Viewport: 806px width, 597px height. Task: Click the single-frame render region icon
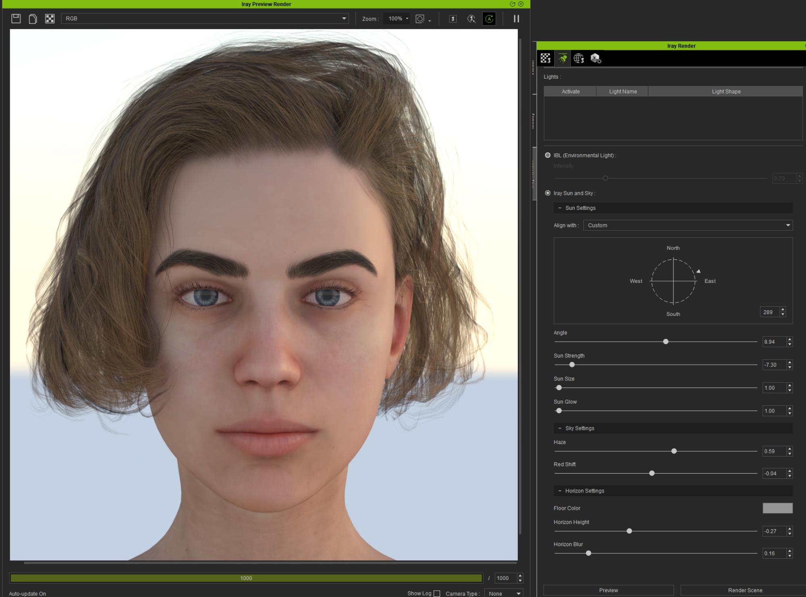(453, 19)
